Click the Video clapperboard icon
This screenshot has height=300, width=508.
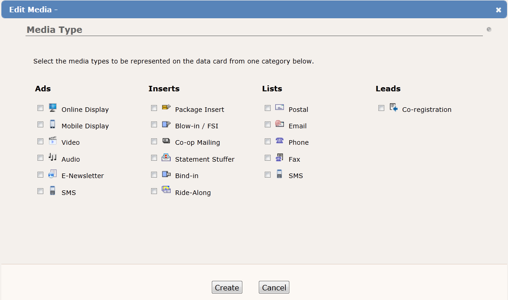[x=53, y=141]
